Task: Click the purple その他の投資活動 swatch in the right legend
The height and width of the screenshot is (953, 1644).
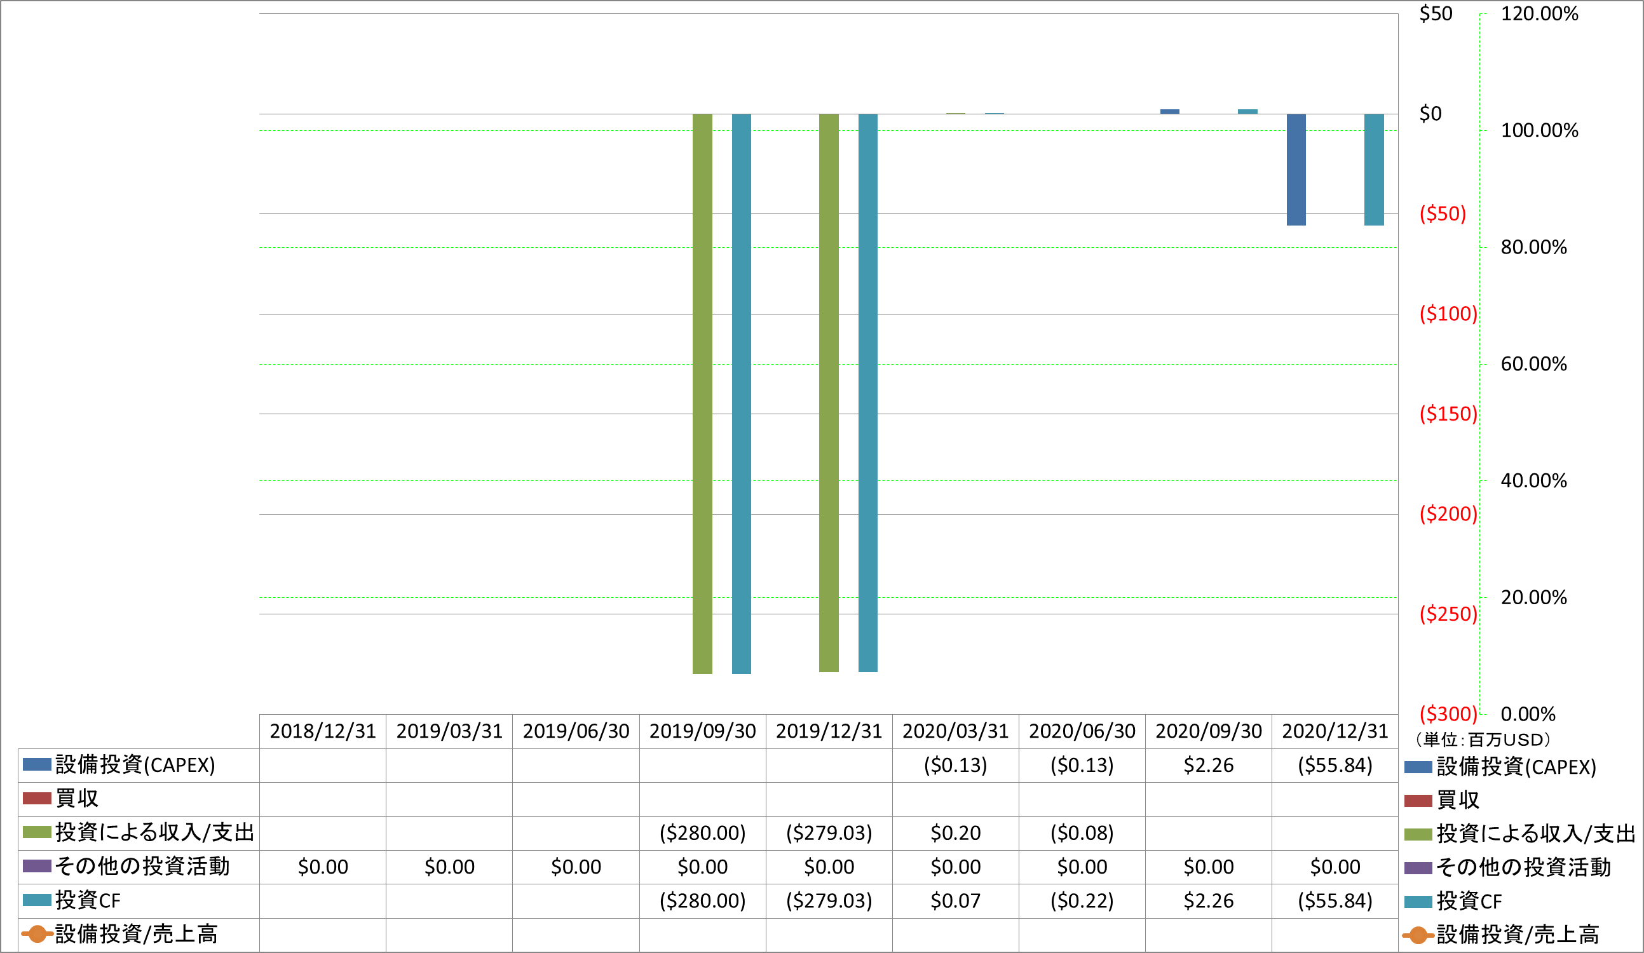Action: [1418, 869]
